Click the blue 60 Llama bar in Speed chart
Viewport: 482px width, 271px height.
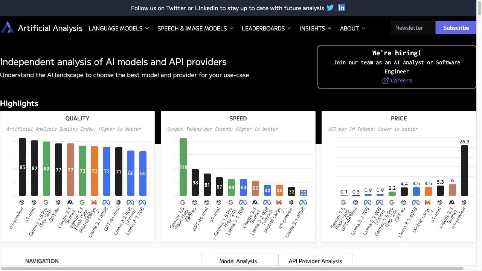coord(243,187)
